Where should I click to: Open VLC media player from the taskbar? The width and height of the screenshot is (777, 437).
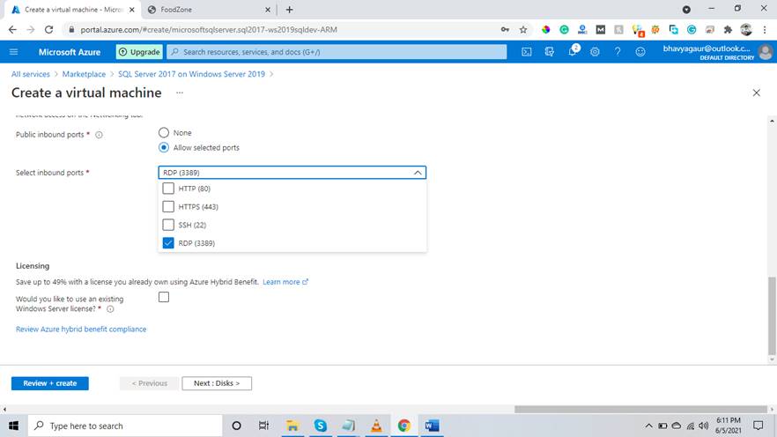[x=377, y=426]
